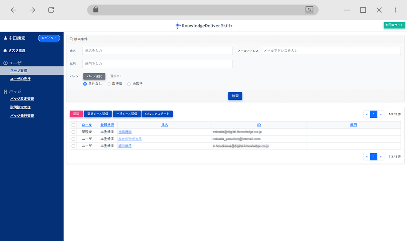Open バッジ発行管理 from the sidebar

click(x=22, y=116)
